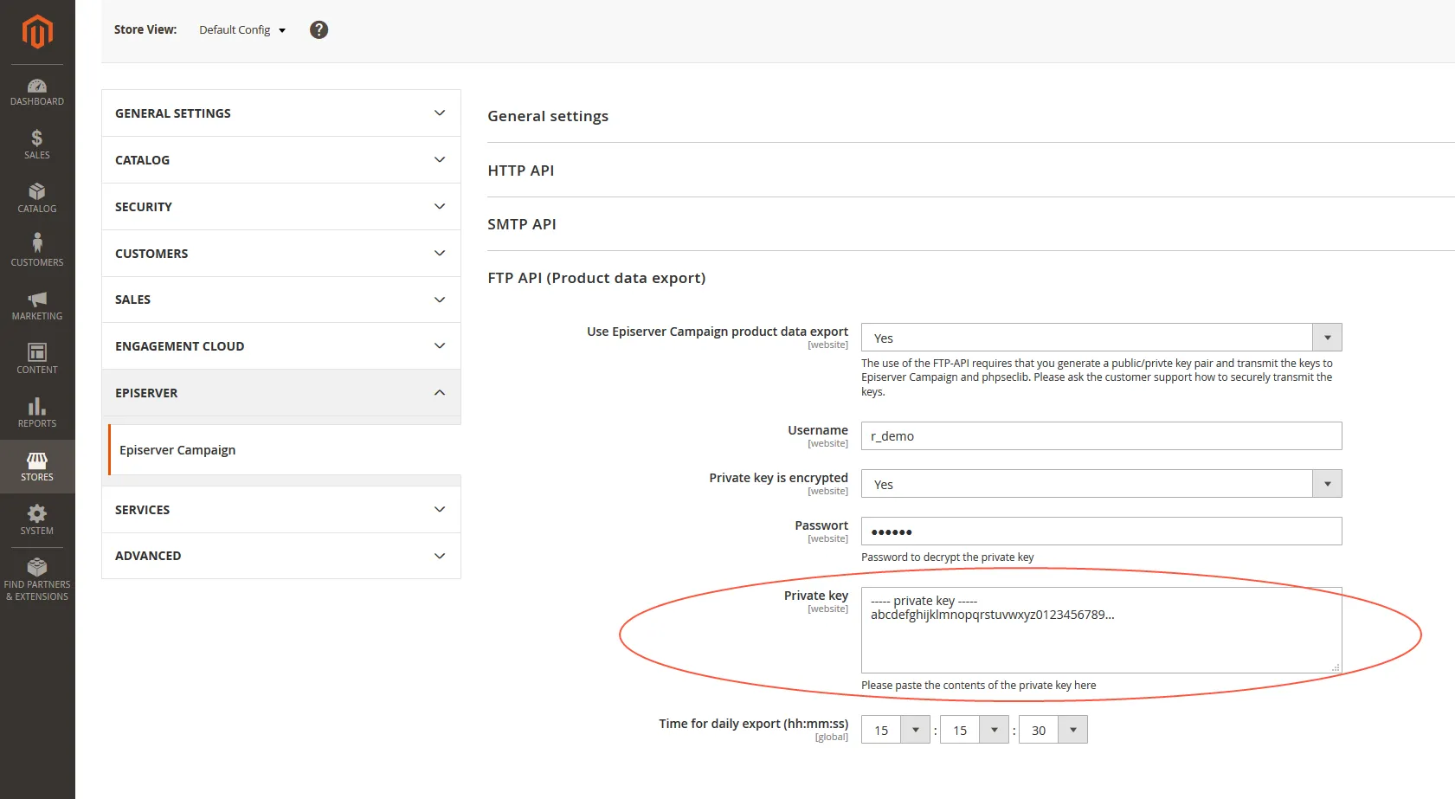The image size is (1455, 799).
Task: Open the Private key is encrypted dropdown
Action: click(1101, 484)
